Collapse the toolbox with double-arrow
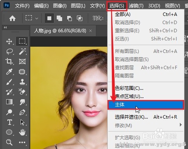This screenshot has height=149, width=188. pyautogui.click(x=5, y=27)
